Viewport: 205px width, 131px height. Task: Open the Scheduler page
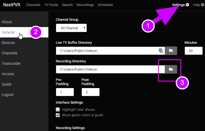106,5
